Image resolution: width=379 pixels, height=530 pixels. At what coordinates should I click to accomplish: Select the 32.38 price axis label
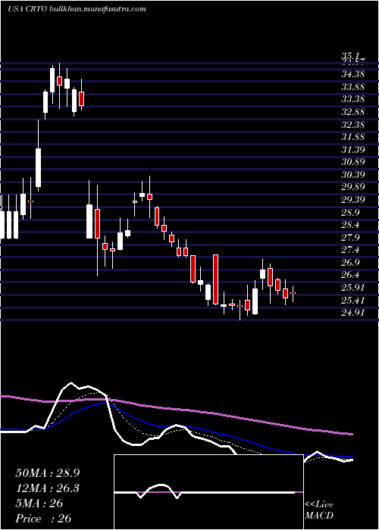tap(352, 125)
